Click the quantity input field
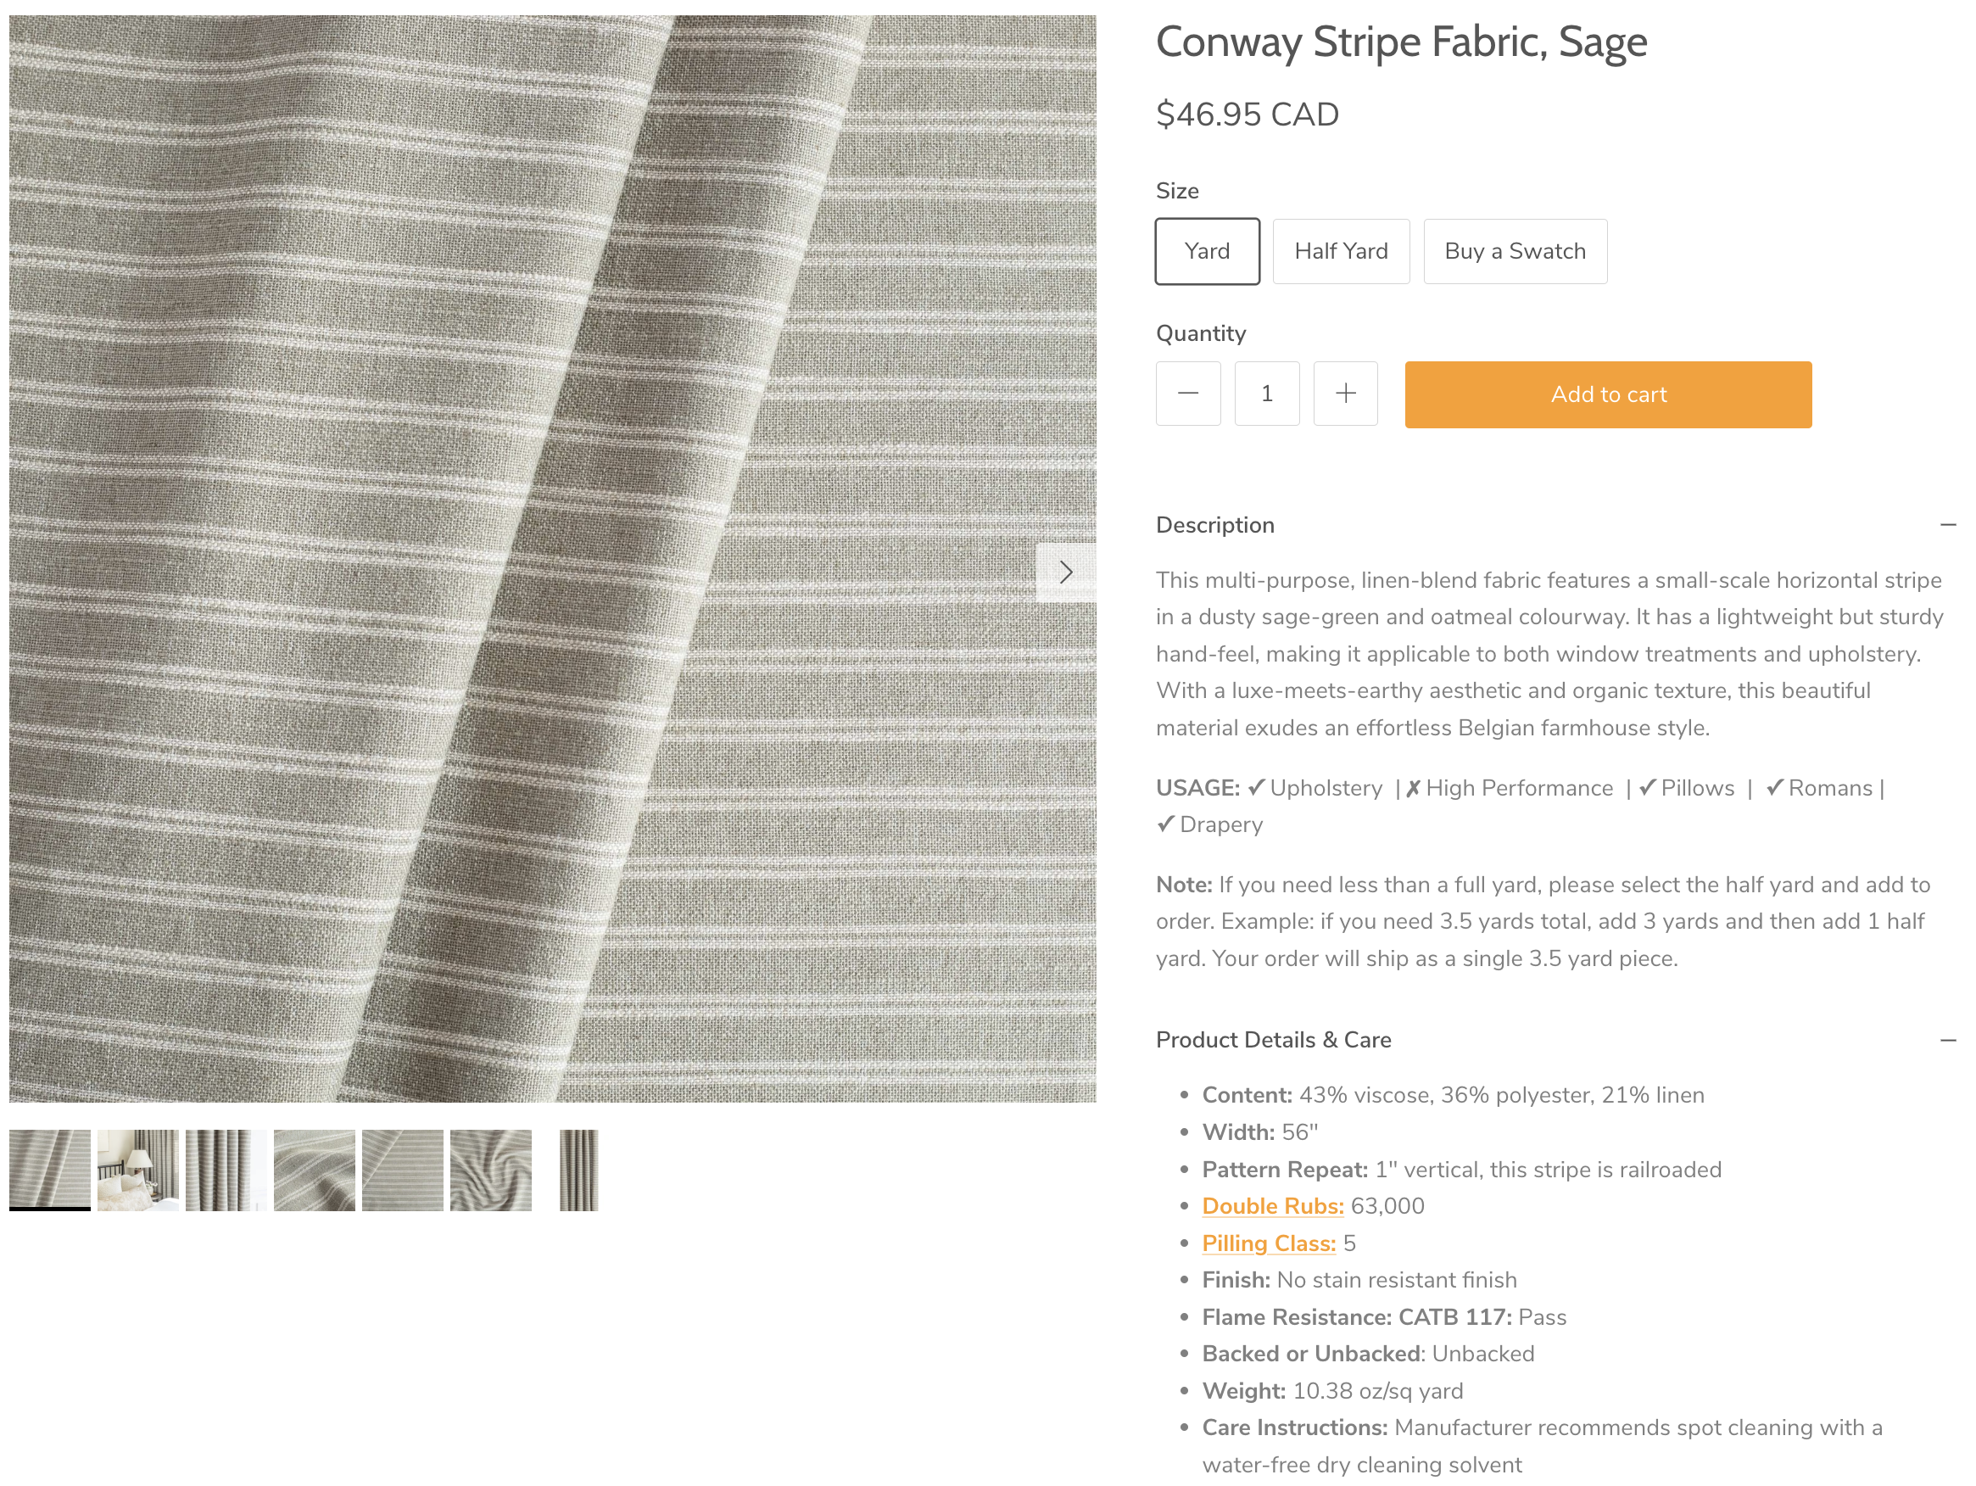Screen dimensions: 1976x1486 pyautogui.click(x=1267, y=394)
